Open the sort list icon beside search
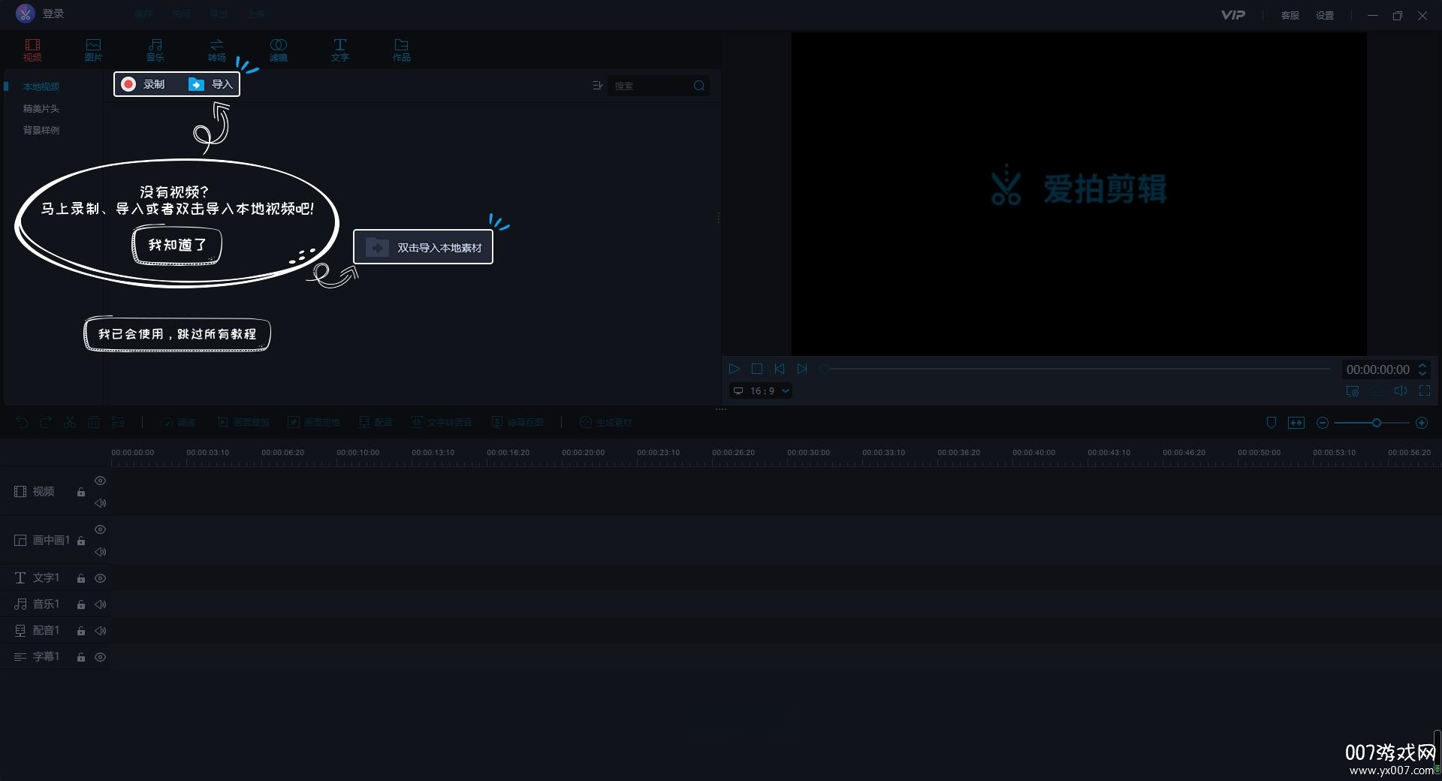Image resolution: width=1442 pixels, height=781 pixels. [x=598, y=86]
